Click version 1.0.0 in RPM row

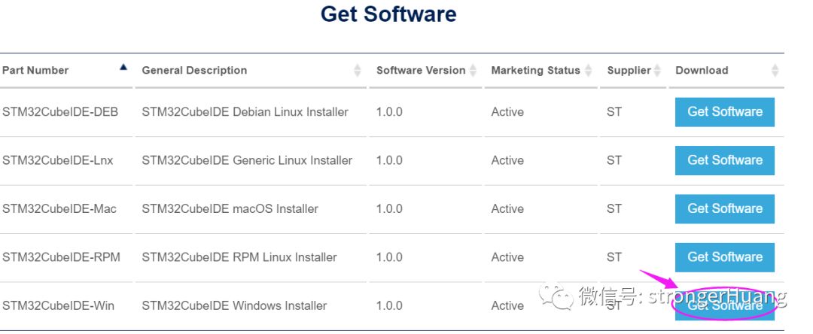389,257
